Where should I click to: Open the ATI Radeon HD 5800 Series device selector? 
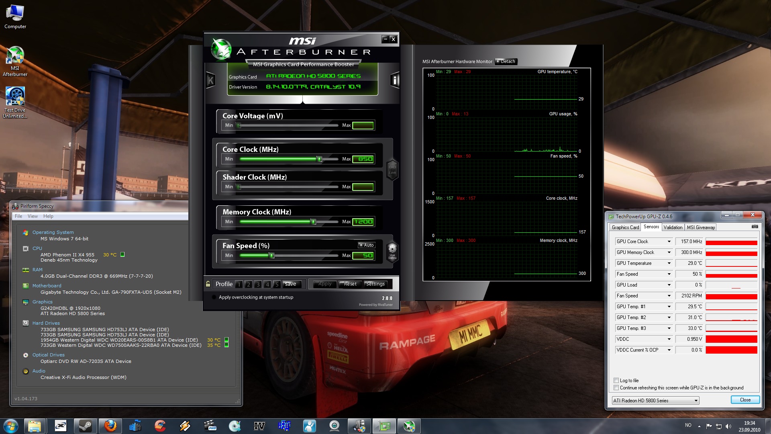[x=655, y=401]
